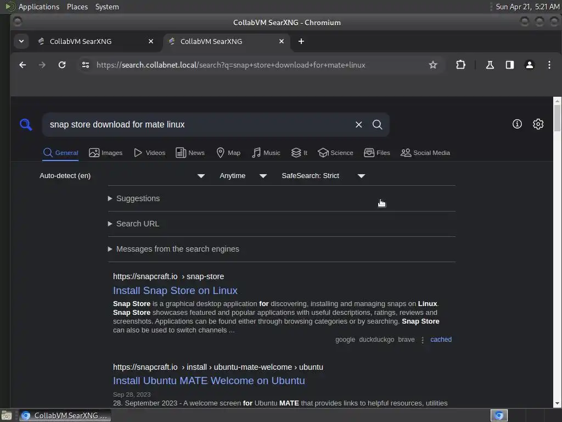Viewport: 562px width, 422px height.
Task: Close the active CollabVM SearXNG tab
Action: [x=282, y=41]
